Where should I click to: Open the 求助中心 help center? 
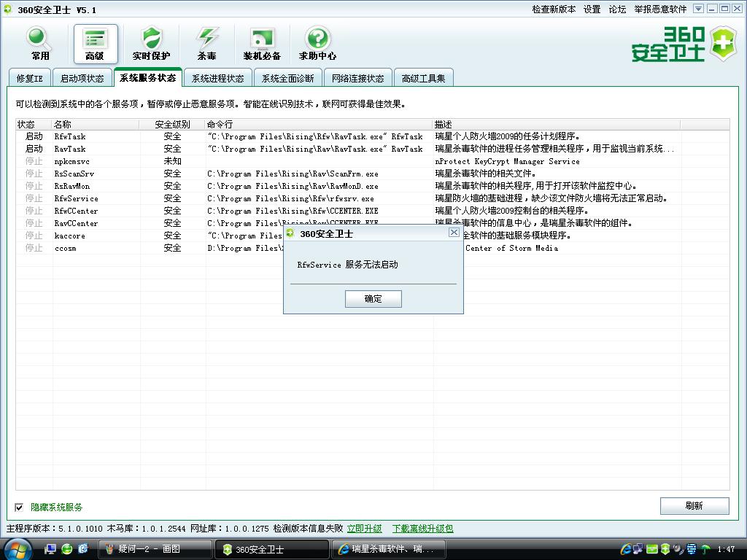point(318,44)
